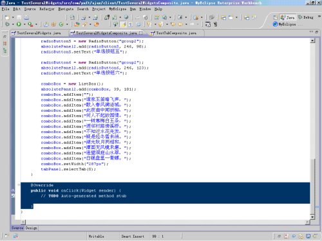This screenshot has width=322, height=241.
Task: Switch to the Debug perspective
Action: (306, 17)
